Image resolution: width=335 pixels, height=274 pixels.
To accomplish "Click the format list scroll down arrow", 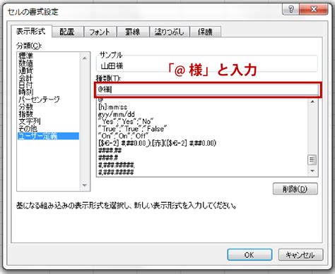I will [312, 171].
